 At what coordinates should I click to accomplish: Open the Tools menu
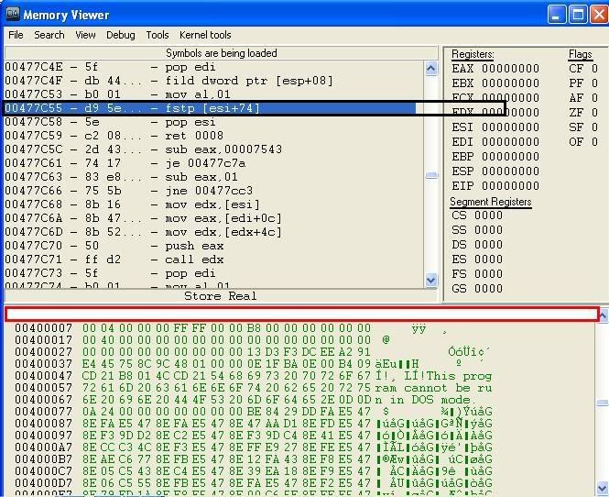(x=158, y=35)
